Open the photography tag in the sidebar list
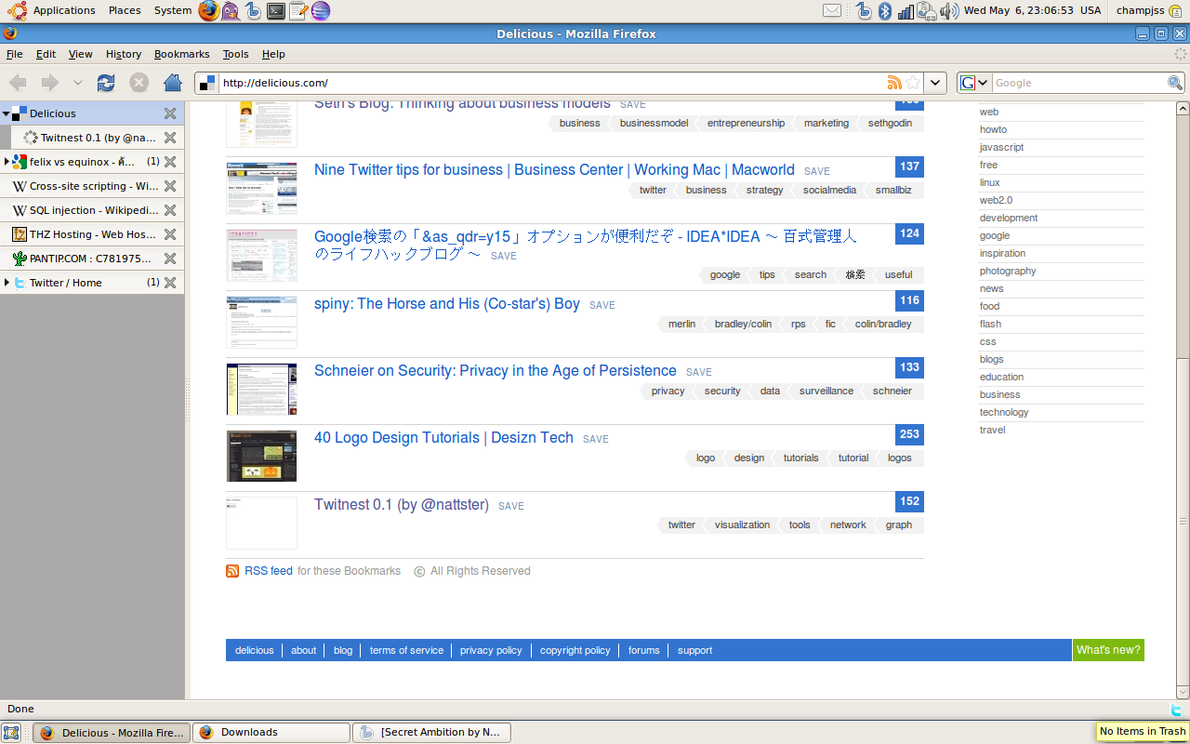 [x=1008, y=272]
